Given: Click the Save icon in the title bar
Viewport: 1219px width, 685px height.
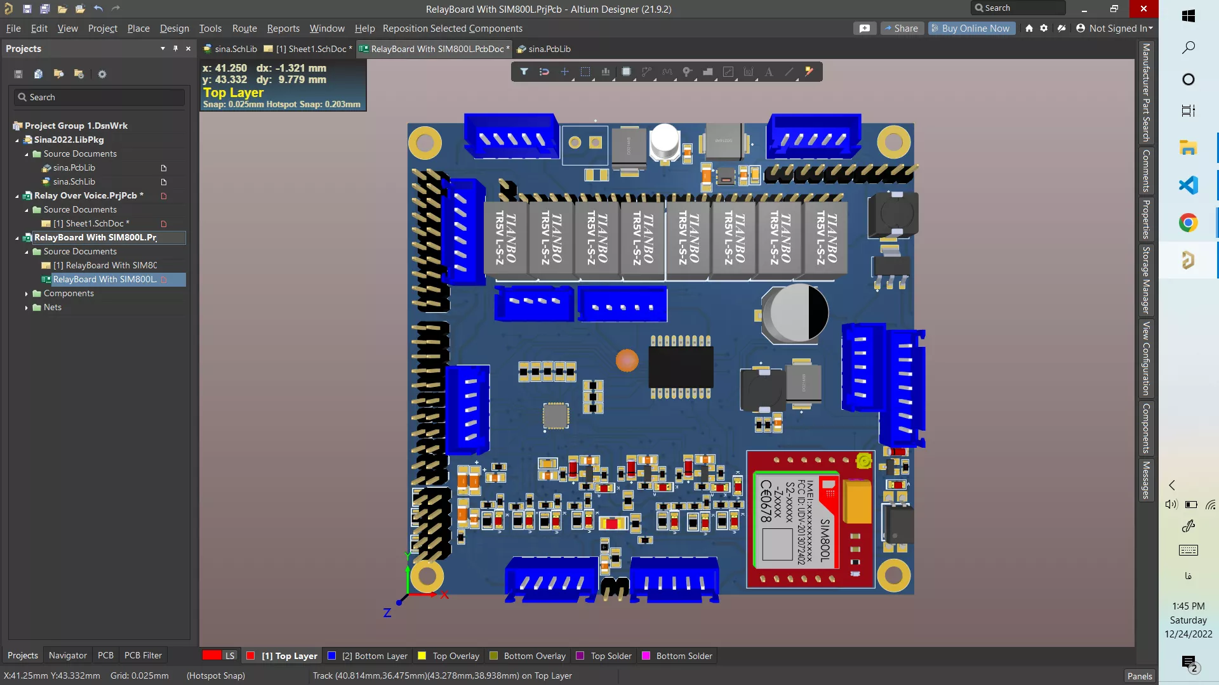Looking at the screenshot, I should pos(27,9).
